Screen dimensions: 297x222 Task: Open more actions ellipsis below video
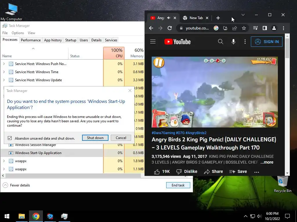256,172
